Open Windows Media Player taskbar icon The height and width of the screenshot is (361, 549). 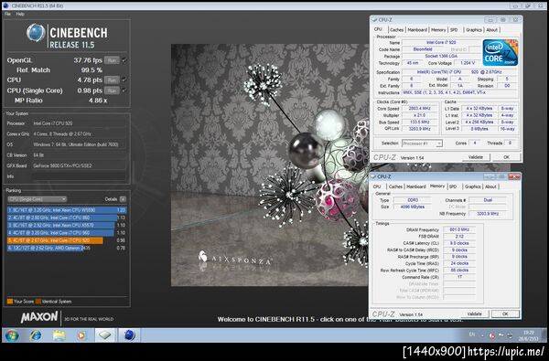click(81, 335)
